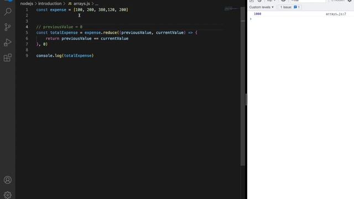Click the editor minimap preview
Image resolution: width=354 pixels, height=199 pixels.
point(231,9)
